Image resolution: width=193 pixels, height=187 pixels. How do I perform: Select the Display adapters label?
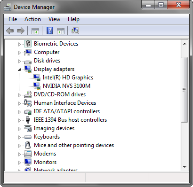[54, 69]
